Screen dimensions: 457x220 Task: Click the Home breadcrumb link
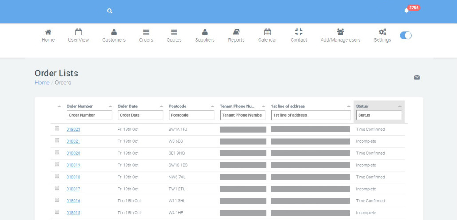coord(42,82)
